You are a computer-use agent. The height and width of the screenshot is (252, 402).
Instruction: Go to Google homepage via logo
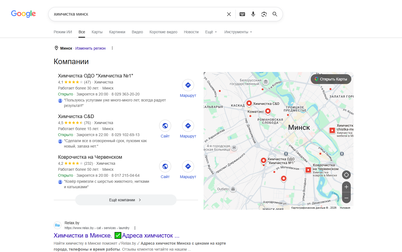(23, 14)
